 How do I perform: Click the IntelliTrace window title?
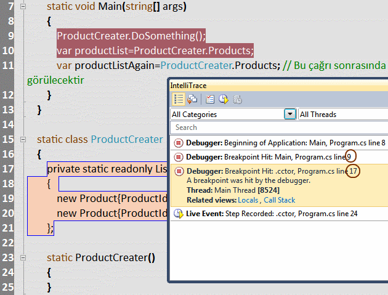coord(188,86)
